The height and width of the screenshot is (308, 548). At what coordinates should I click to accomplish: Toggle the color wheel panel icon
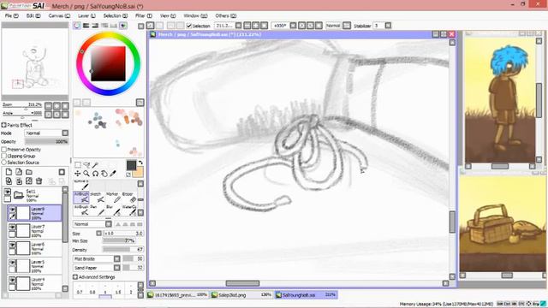coord(77,26)
